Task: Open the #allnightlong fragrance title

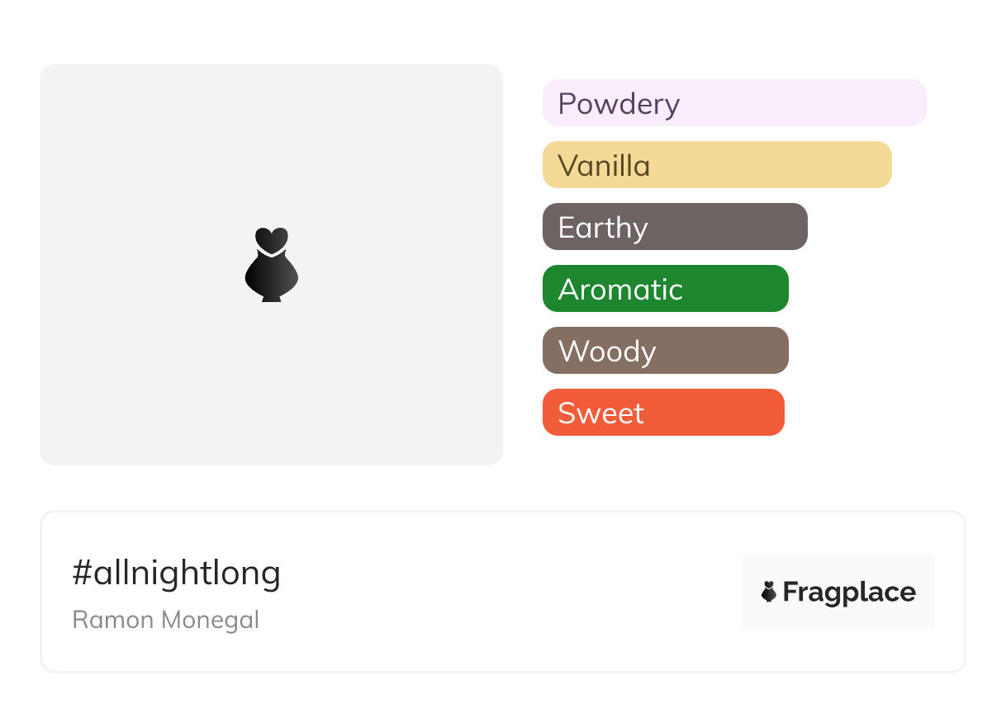Action: coord(177,573)
